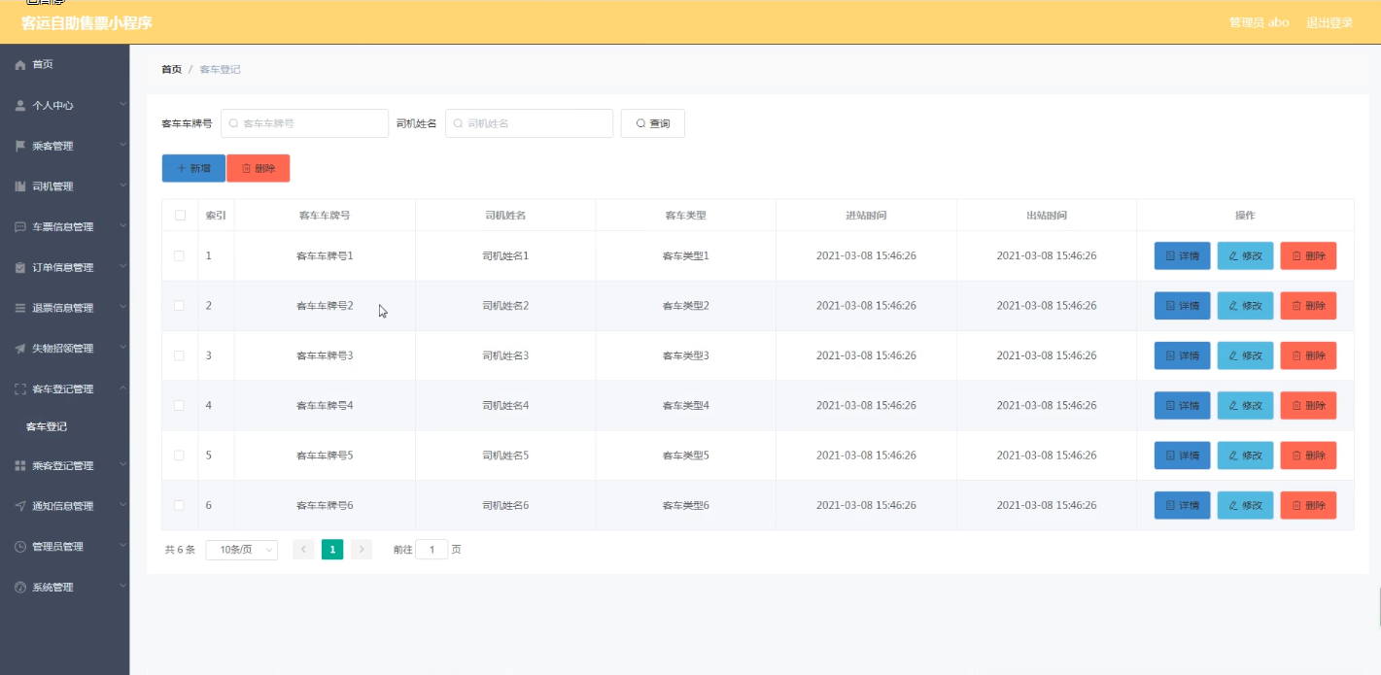1381x675 pixels.
Task: Click the flag icon beside 乘客管理
Action: pyautogui.click(x=20, y=146)
